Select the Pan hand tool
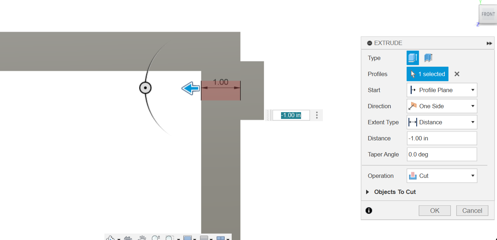Viewport: 497px width, 240px height. [142, 238]
